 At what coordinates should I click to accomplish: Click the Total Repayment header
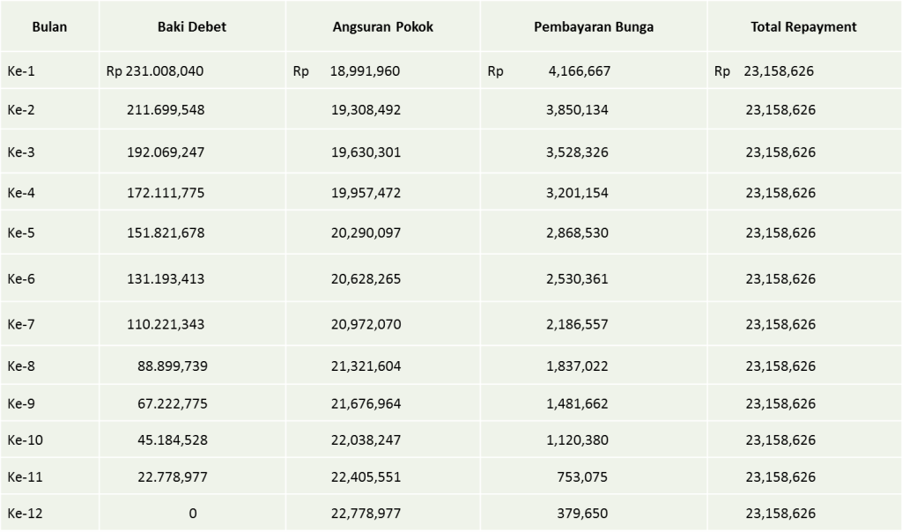803,26
